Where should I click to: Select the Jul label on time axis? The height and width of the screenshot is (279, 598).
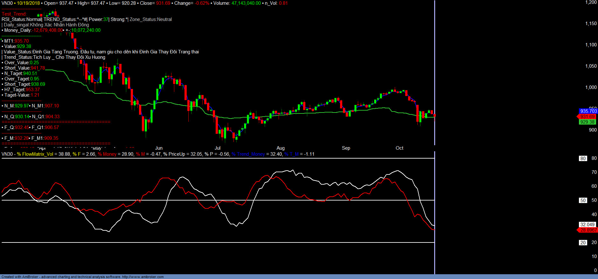coord(218,148)
